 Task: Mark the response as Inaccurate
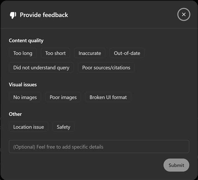[90, 53]
